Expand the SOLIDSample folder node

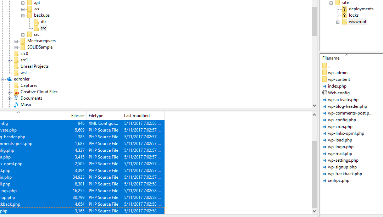16,48
